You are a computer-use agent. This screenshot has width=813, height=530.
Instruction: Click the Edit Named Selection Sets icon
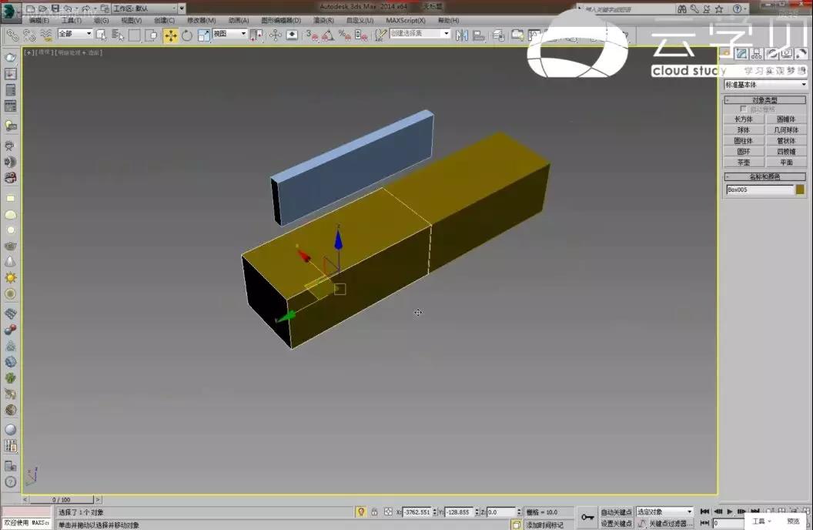tap(380, 35)
